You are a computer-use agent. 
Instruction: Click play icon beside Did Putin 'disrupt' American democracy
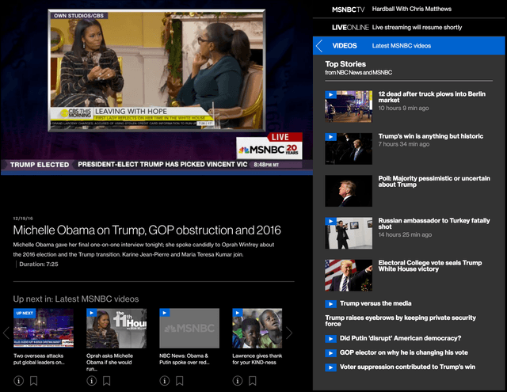point(330,339)
